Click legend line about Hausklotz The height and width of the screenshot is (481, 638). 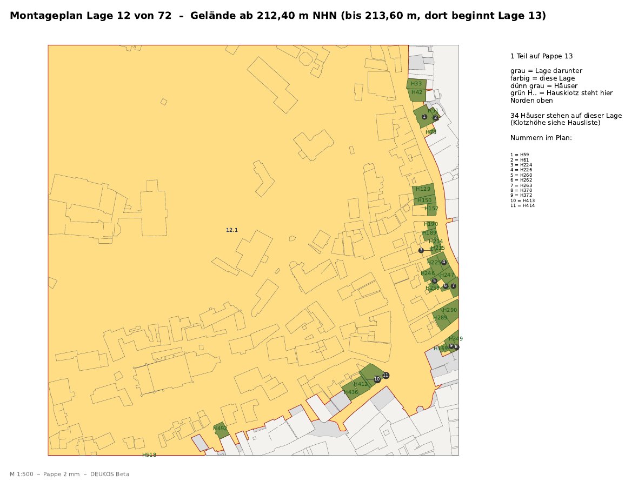pos(562,93)
